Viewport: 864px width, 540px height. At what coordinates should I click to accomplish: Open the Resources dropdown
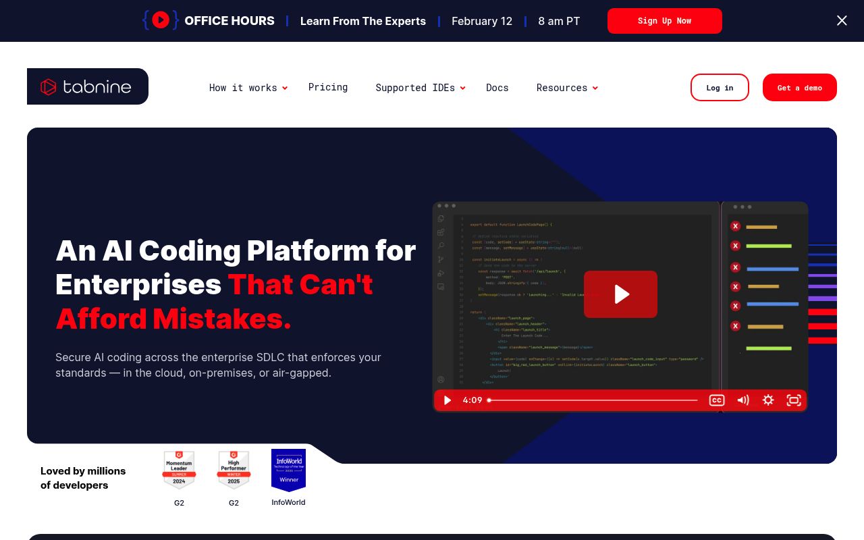(566, 88)
